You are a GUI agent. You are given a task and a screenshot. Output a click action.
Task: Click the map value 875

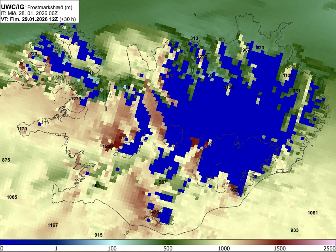click(6, 160)
